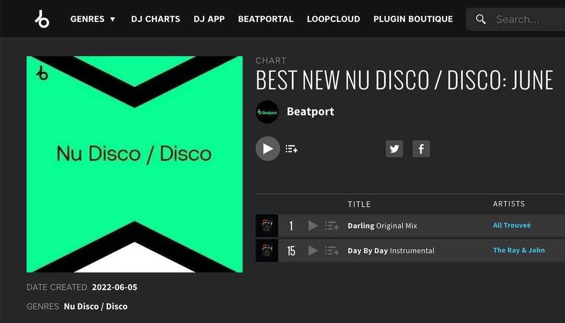Open the DJ Charts page
This screenshot has width=565, height=323.
[156, 19]
